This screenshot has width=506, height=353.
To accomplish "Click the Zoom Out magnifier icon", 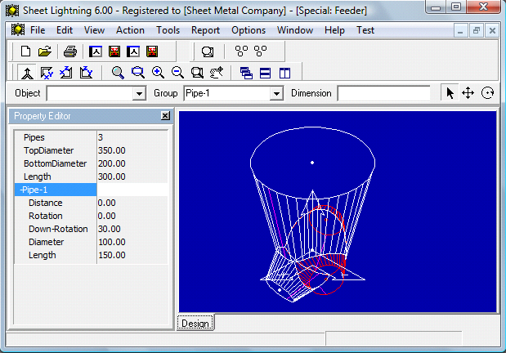I will pyautogui.click(x=177, y=73).
